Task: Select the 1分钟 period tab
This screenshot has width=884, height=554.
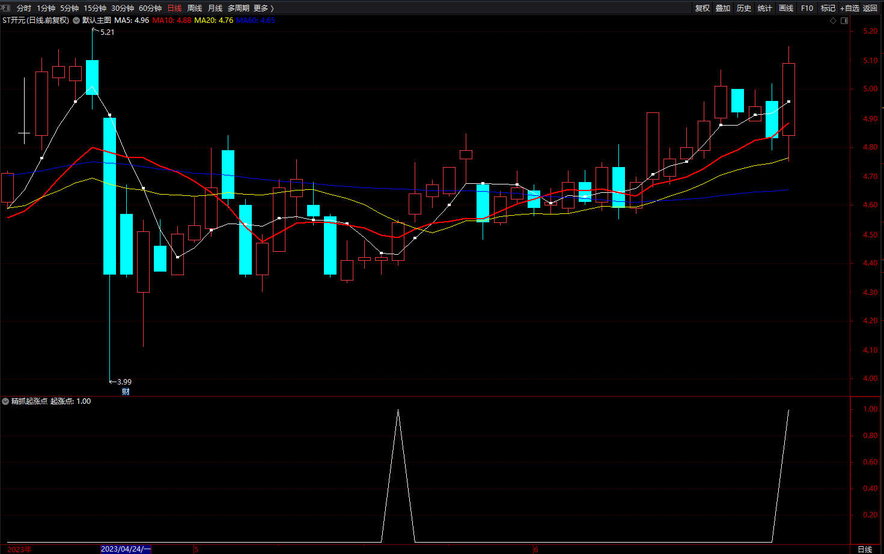Action: pos(46,8)
